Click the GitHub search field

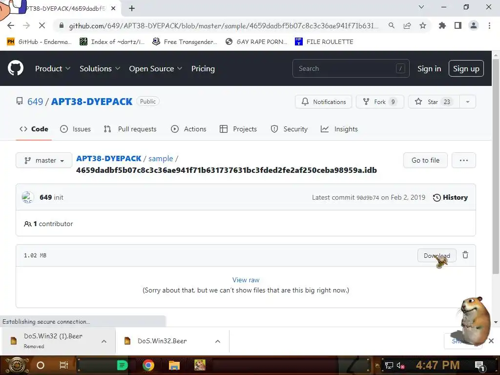click(351, 68)
